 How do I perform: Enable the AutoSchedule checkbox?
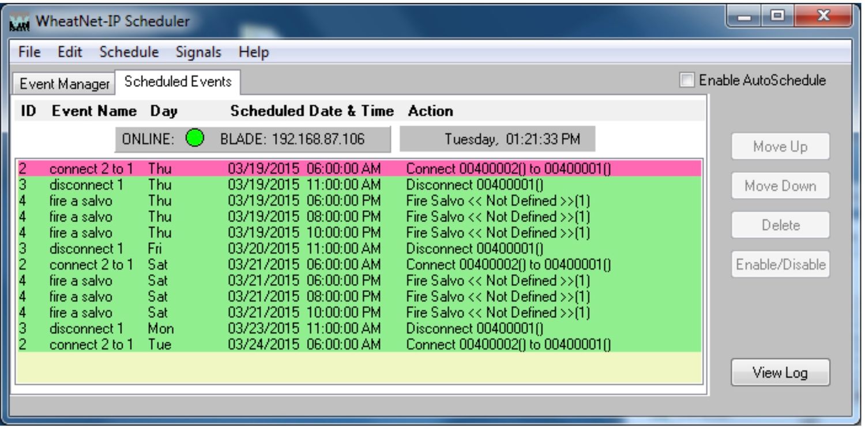pyautogui.click(x=687, y=80)
